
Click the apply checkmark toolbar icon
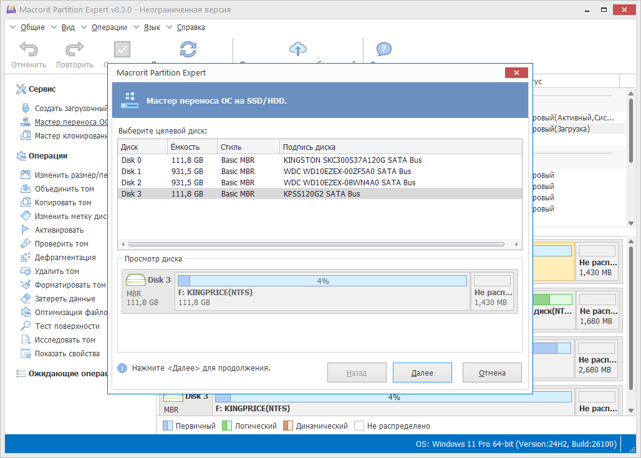coord(122,49)
